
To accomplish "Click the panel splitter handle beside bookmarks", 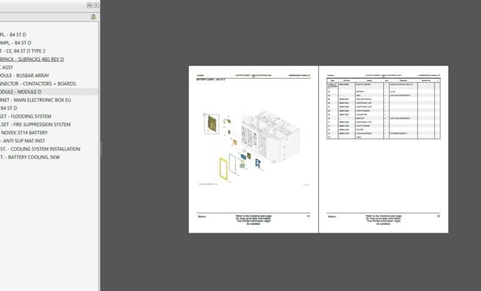I will 101,149.
